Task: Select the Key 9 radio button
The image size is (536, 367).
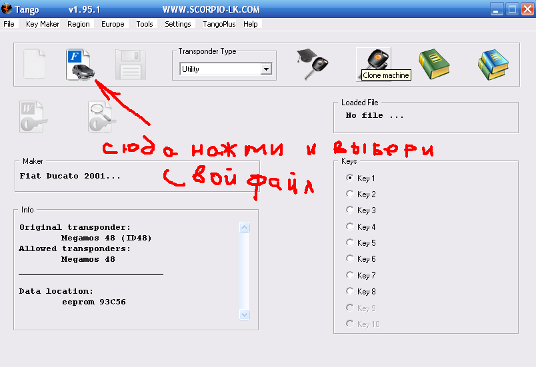Action: [349, 308]
